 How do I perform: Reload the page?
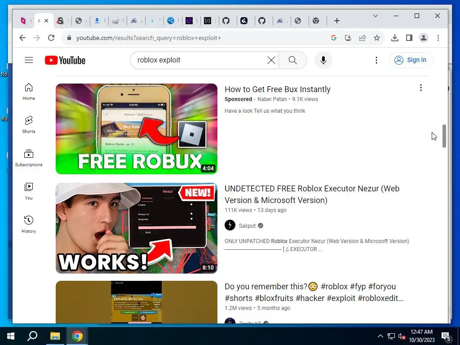tap(51, 38)
